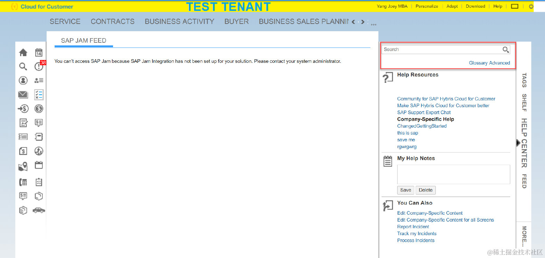Viewport: 545px width, 258px height.
Task: Show next work centers with right chevron
Action: [x=363, y=22]
